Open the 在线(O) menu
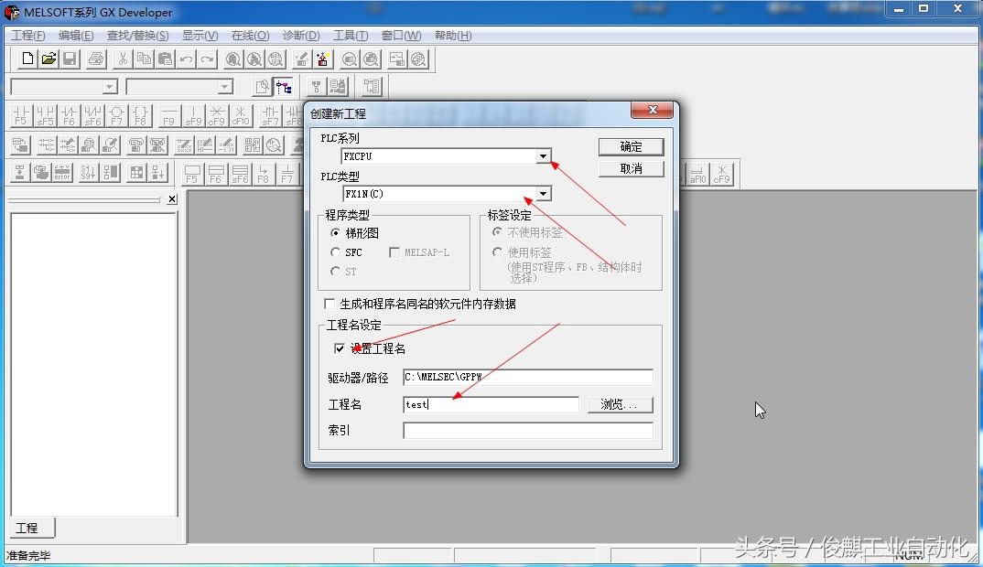Viewport: 983px width, 567px height. pyautogui.click(x=250, y=35)
